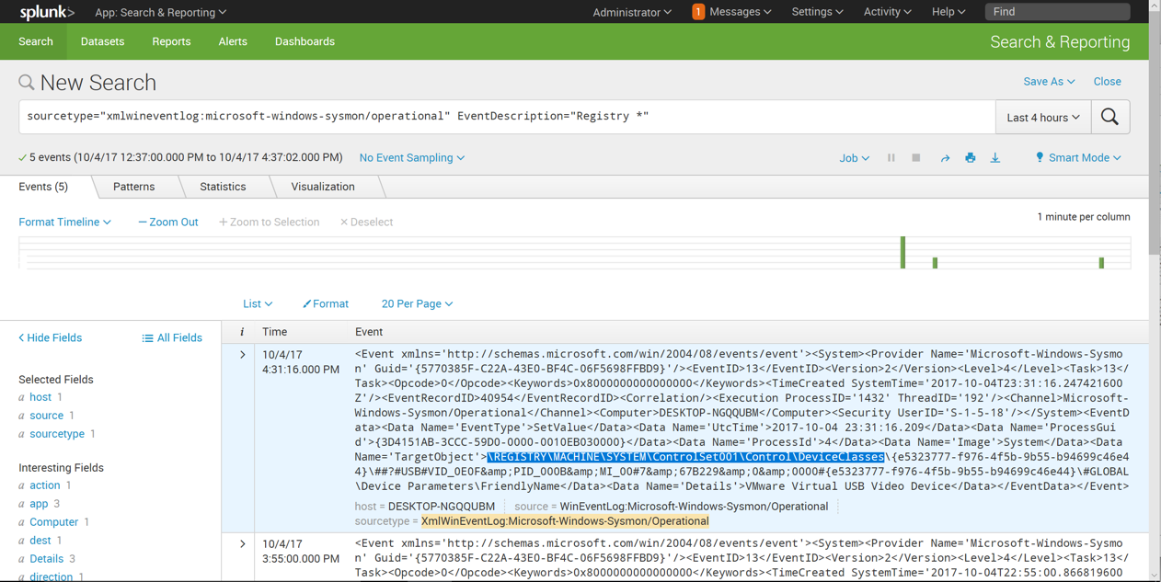Click into the search query field

pyautogui.click(x=507, y=117)
